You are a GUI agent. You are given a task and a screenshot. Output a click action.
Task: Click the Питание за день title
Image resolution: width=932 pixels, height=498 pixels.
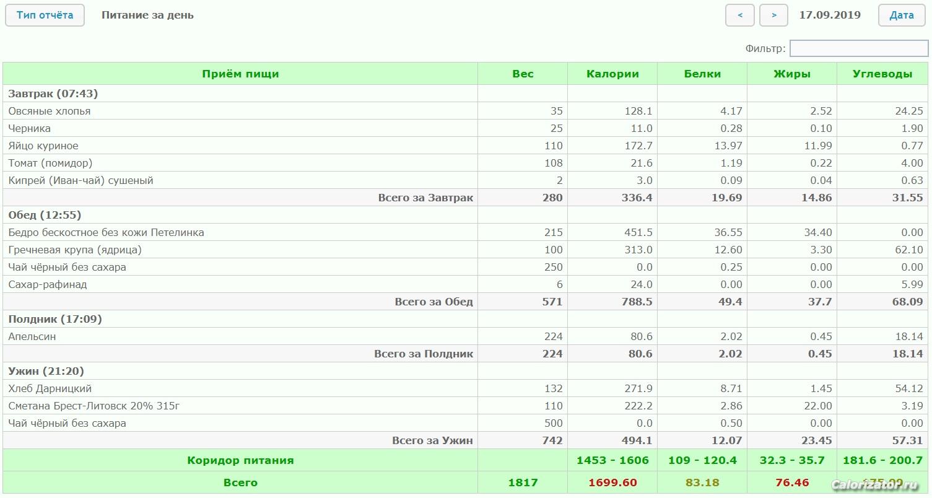click(147, 15)
